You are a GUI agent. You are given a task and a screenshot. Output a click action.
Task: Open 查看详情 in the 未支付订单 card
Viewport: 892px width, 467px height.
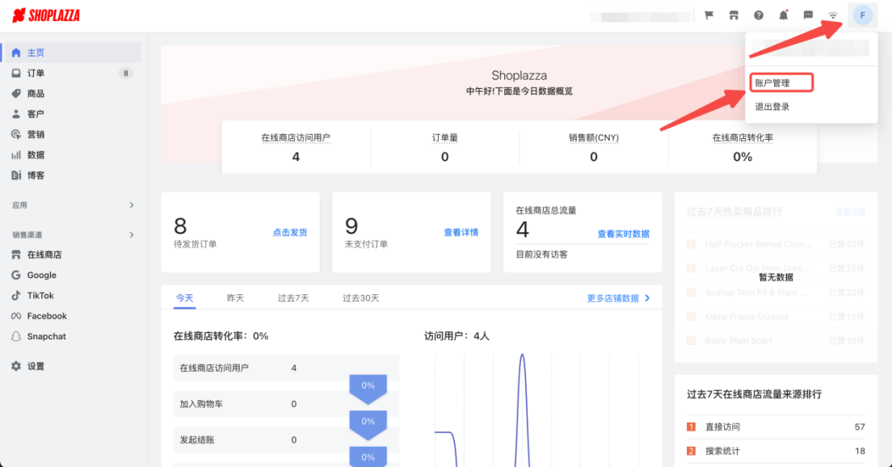461,232
